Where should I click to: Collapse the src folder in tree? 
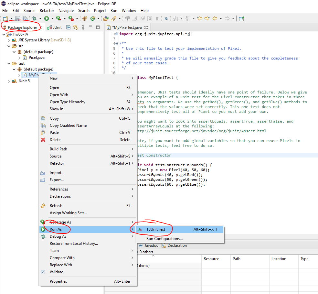[9, 46]
